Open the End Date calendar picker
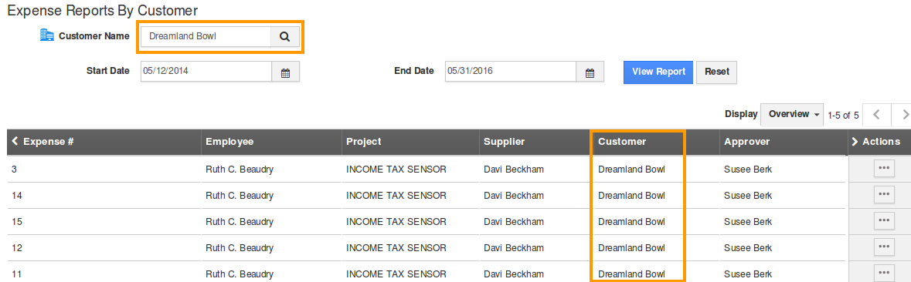The width and height of the screenshot is (911, 282). coord(590,72)
